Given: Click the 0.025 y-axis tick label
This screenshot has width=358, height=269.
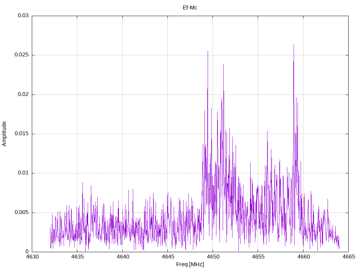Looking at the screenshot, I should coord(22,55).
